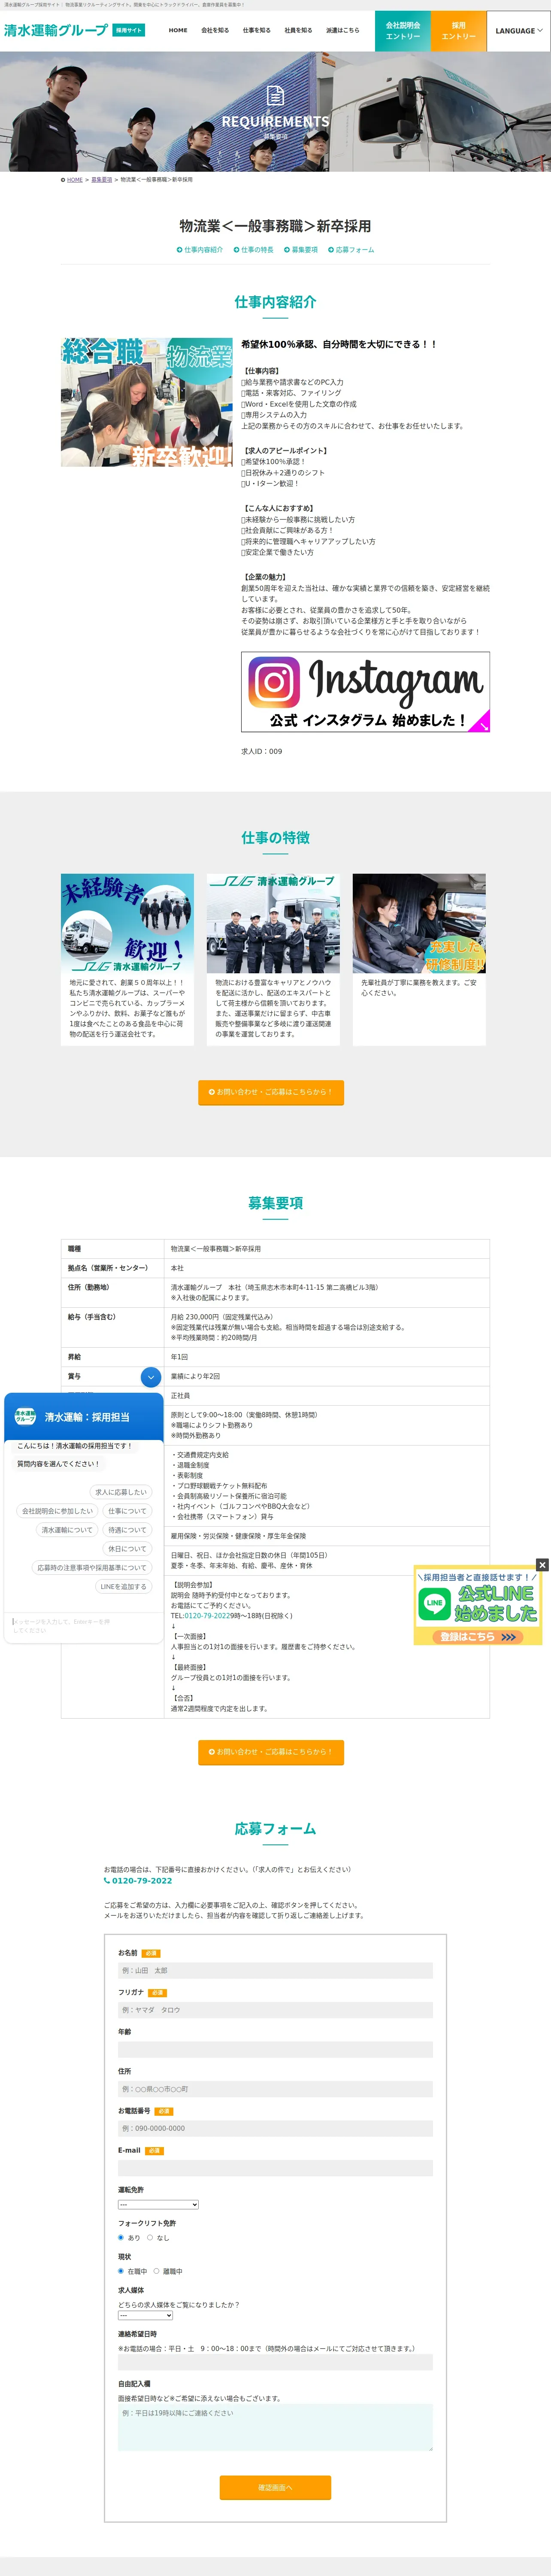
Task: Click the E-mail input field
Action: [275, 2169]
